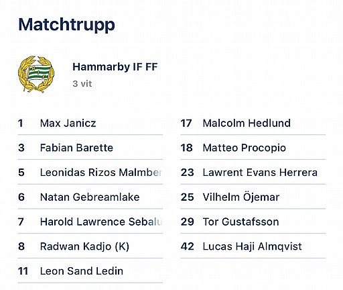Select player Max Janicz
Viewport: 343px width, 290px height.
90,124
